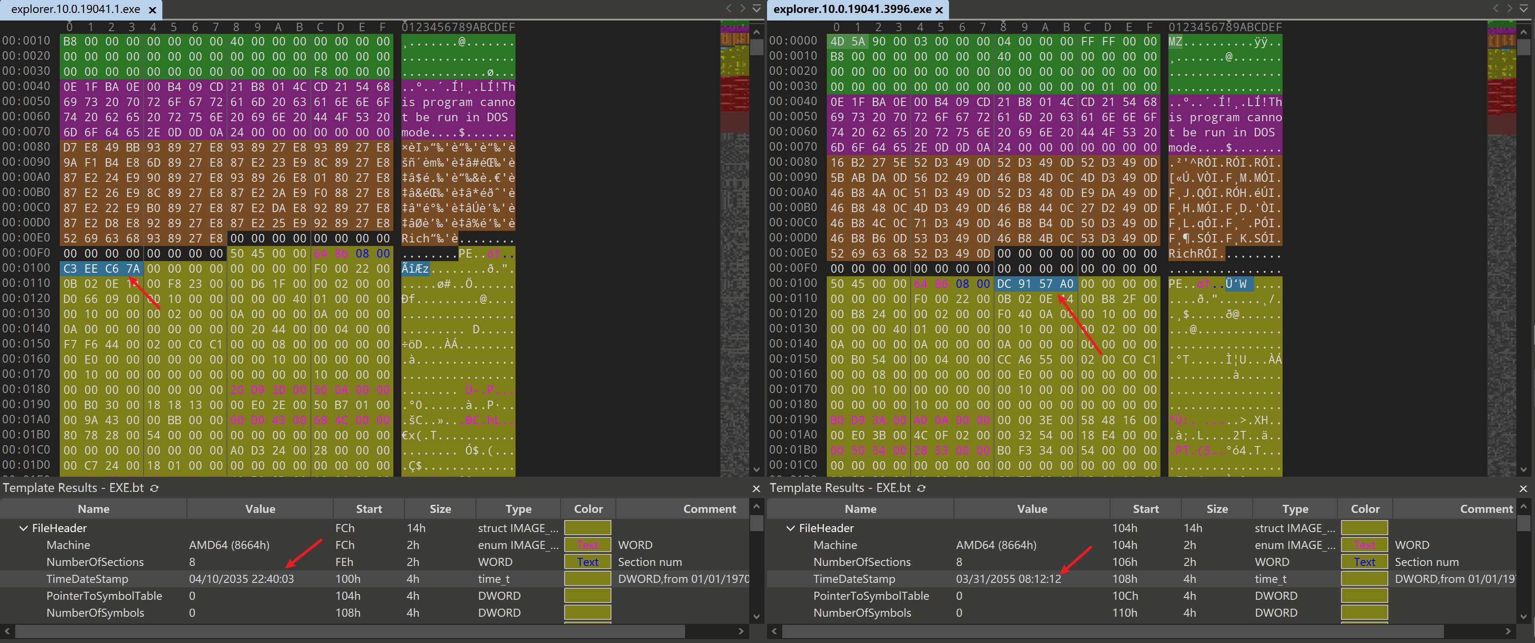Click left arrow of left pane horizontal scrollbar
This screenshot has height=643, width=1535.
click(7, 631)
